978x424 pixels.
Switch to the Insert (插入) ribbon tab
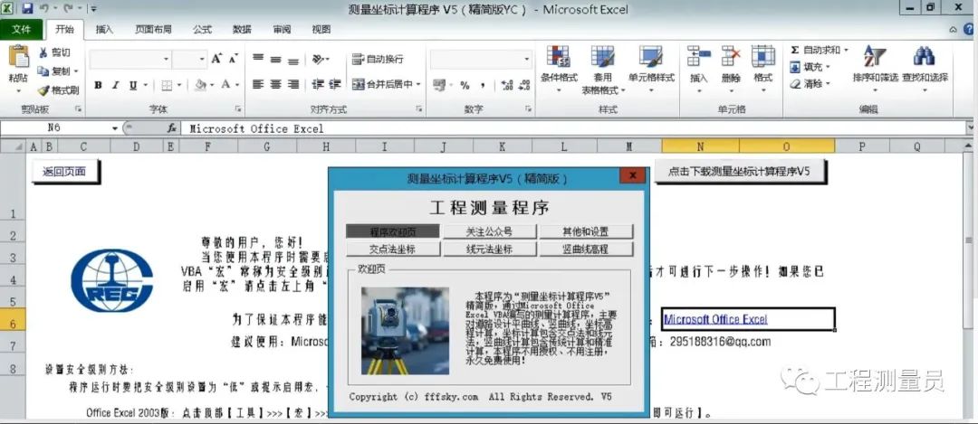coord(104,29)
